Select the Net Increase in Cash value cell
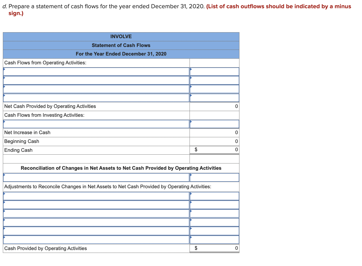The height and width of the screenshot is (266, 362). (x=214, y=132)
